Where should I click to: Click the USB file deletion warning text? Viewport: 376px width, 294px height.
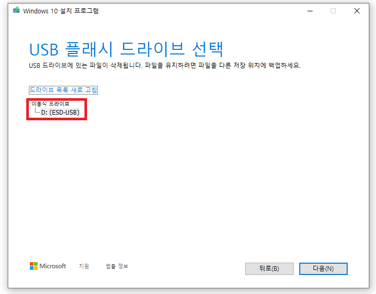[x=165, y=66]
